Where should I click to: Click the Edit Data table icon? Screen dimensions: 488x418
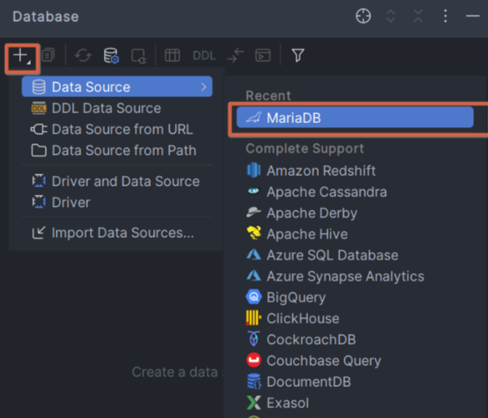pyautogui.click(x=172, y=55)
